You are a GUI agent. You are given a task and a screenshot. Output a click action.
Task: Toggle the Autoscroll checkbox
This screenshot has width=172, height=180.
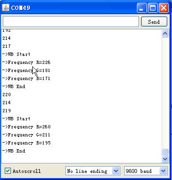pos(8,171)
